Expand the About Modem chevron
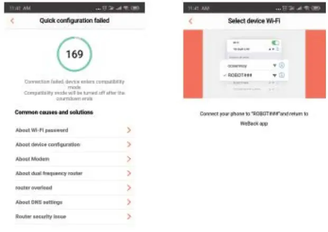328x232 pixels. pyautogui.click(x=129, y=159)
